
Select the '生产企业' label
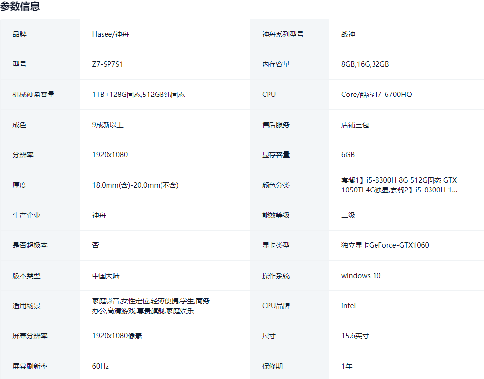[x=27, y=215]
